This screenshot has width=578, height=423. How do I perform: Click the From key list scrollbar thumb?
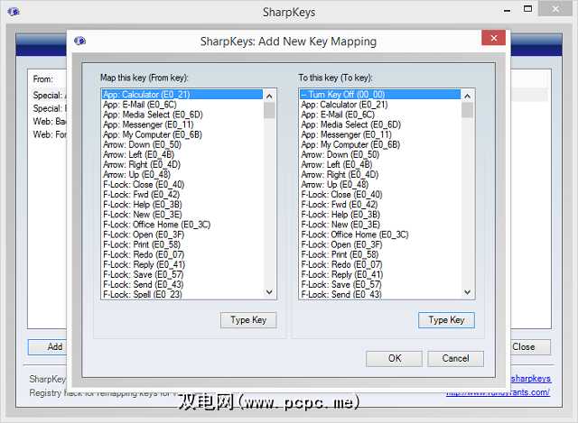tap(269, 110)
